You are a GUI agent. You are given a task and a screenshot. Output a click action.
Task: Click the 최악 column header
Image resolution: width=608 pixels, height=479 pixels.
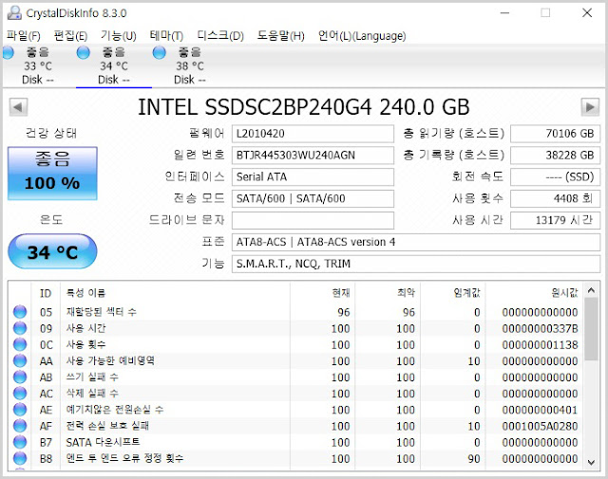[x=388, y=293]
